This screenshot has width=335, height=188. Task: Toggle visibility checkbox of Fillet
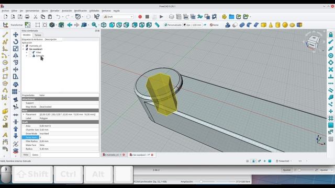click(x=30, y=52)
